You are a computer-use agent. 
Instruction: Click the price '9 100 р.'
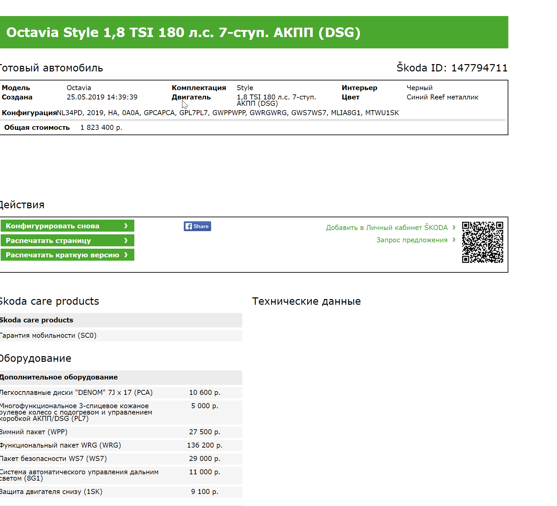pyautogui.click(x=205, y=492)
